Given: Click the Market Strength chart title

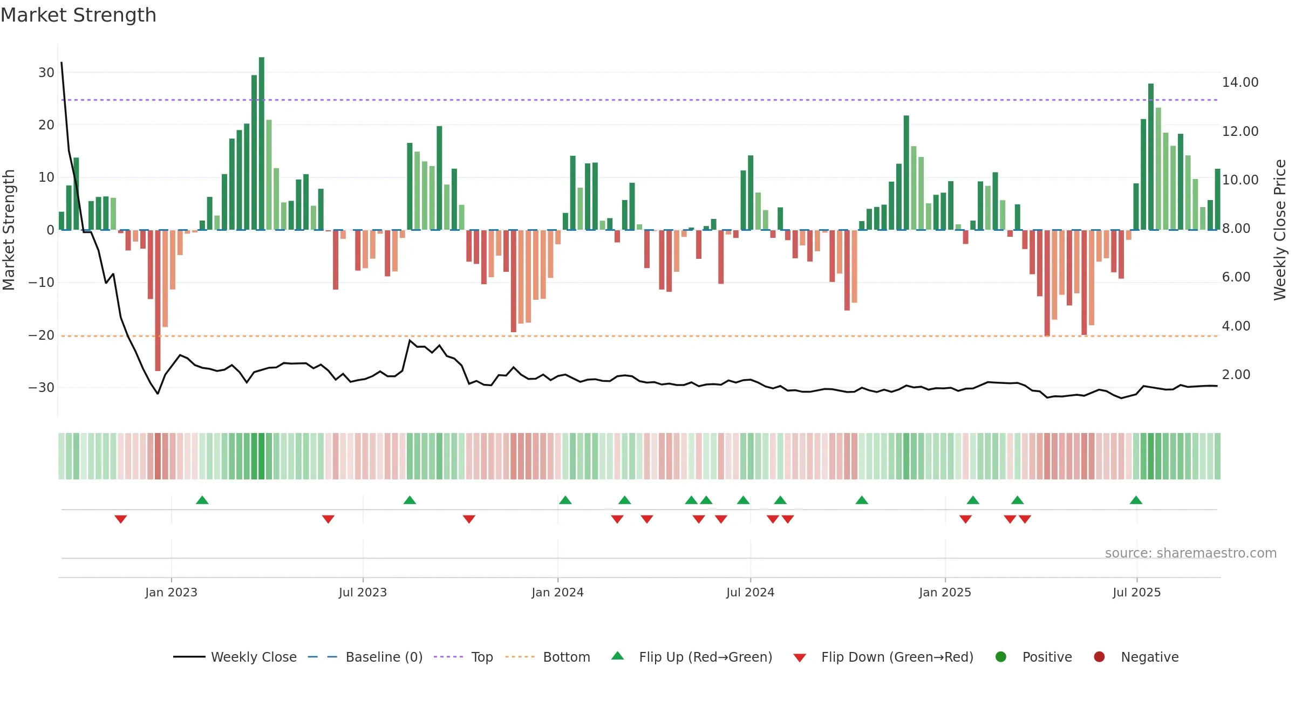Looking at the screenshot, I should click(x=78, y=15).
